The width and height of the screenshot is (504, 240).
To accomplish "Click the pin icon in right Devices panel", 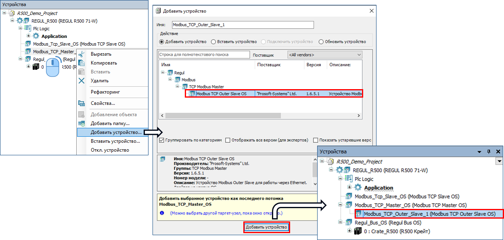I will [x=489, y=152].
